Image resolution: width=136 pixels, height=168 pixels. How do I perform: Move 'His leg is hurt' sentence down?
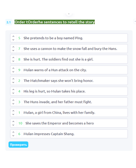point(13,93)
